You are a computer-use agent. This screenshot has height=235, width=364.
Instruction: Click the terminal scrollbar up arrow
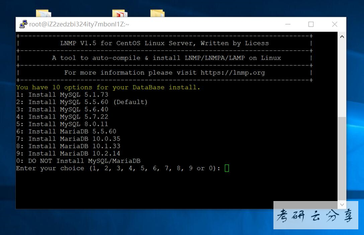coord(342,37)
